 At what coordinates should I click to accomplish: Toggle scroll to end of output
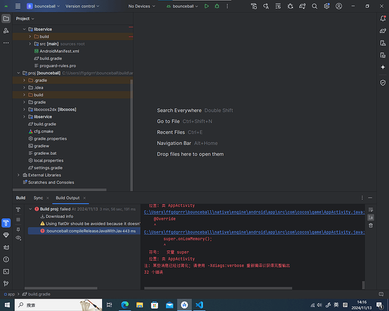point(371,218)
